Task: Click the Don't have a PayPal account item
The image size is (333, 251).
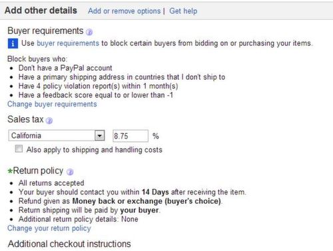Action: 65,68
